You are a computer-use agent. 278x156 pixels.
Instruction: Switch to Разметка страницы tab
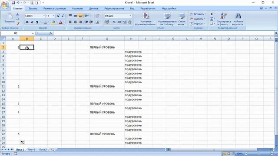(54, 9)
